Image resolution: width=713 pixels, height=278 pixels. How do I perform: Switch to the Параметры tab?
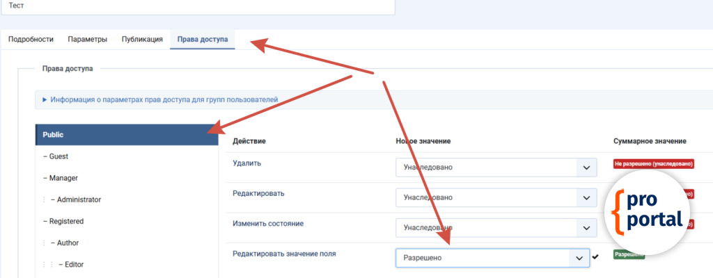click(x=87, y=40)
